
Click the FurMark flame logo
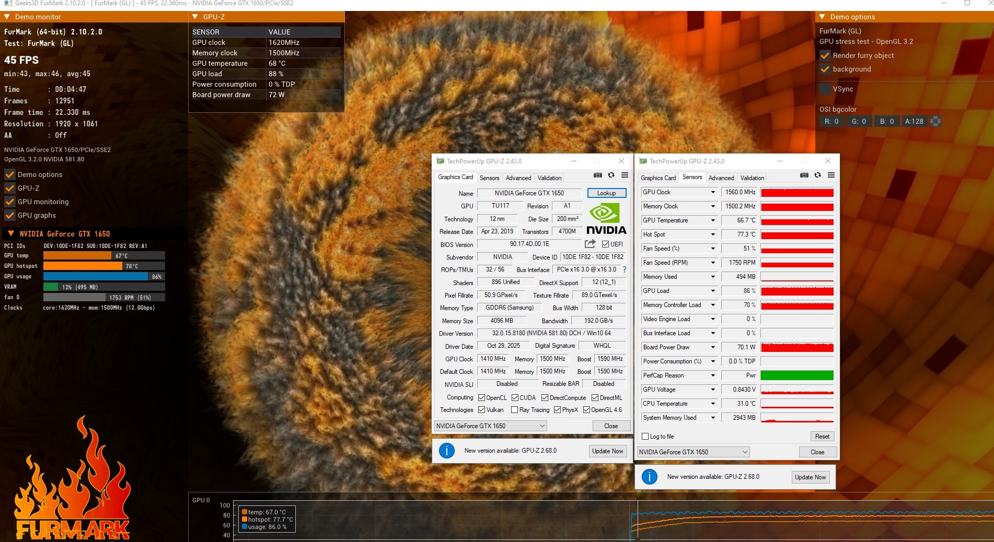click(72, 478)
